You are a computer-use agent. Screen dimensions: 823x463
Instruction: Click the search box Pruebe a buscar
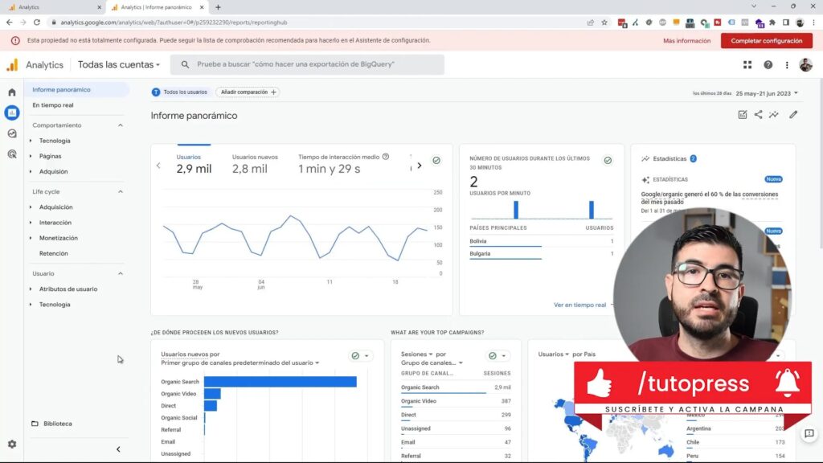tap(307, 64)
